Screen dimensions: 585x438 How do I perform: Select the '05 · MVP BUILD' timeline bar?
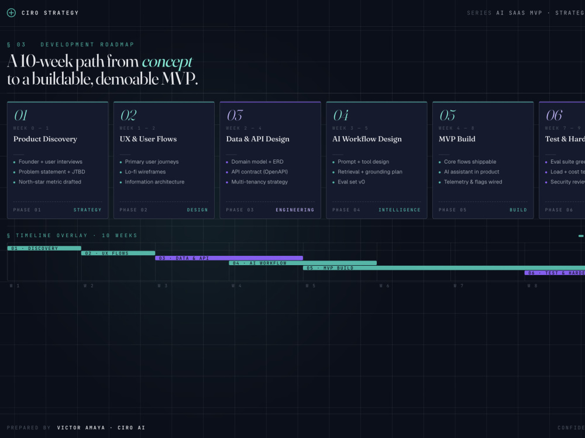pos(444,268)
